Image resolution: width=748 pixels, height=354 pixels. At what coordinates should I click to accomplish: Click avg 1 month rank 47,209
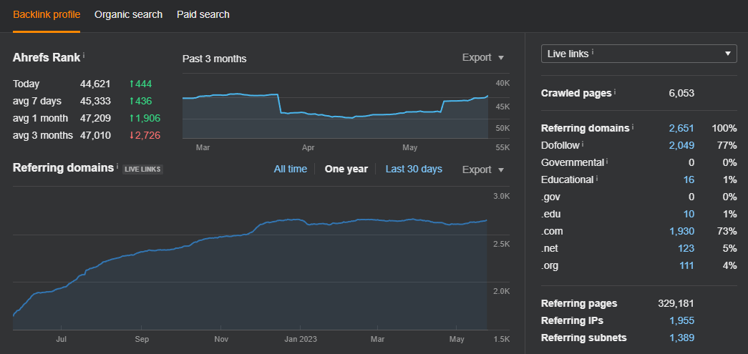(95, 118)
